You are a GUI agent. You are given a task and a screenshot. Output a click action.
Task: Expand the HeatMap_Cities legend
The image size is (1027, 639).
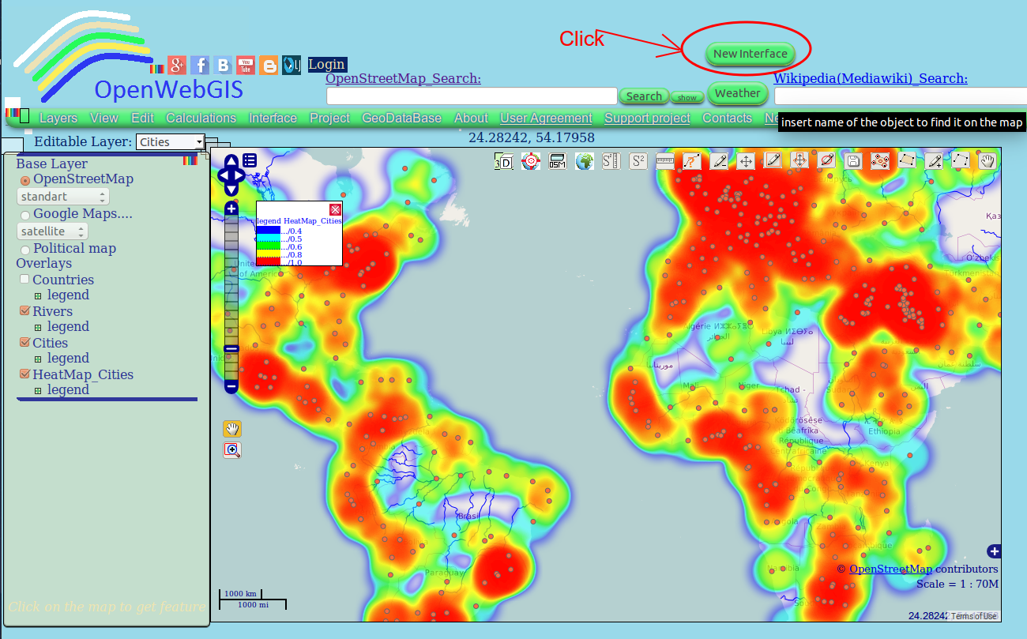pyautogui.click(x=38, y=389)
